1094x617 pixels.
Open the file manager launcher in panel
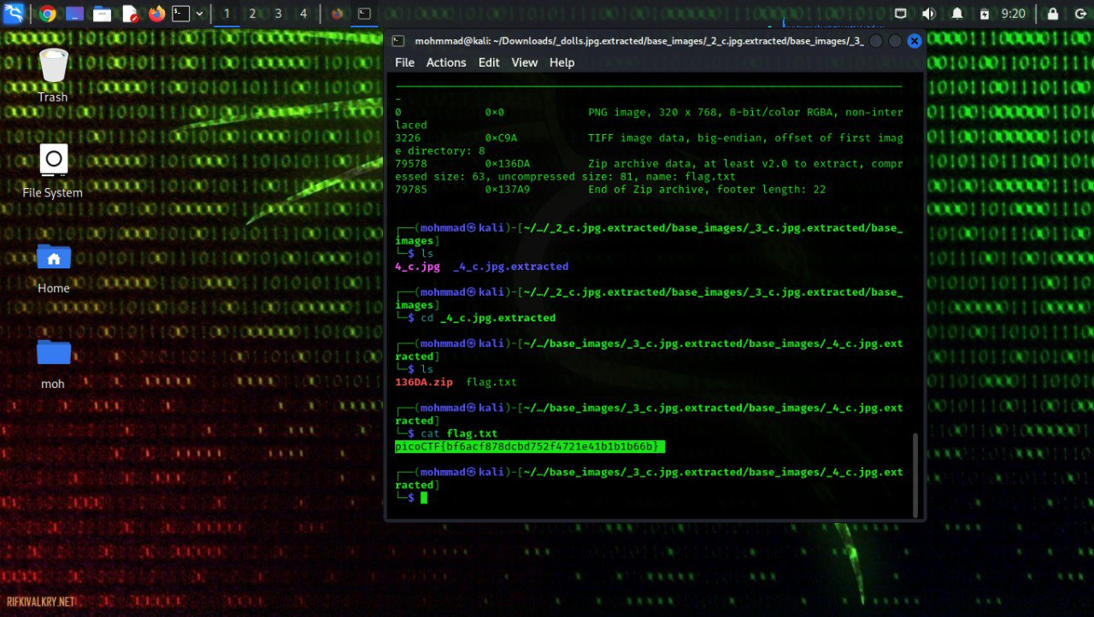[x=102, y=14]
